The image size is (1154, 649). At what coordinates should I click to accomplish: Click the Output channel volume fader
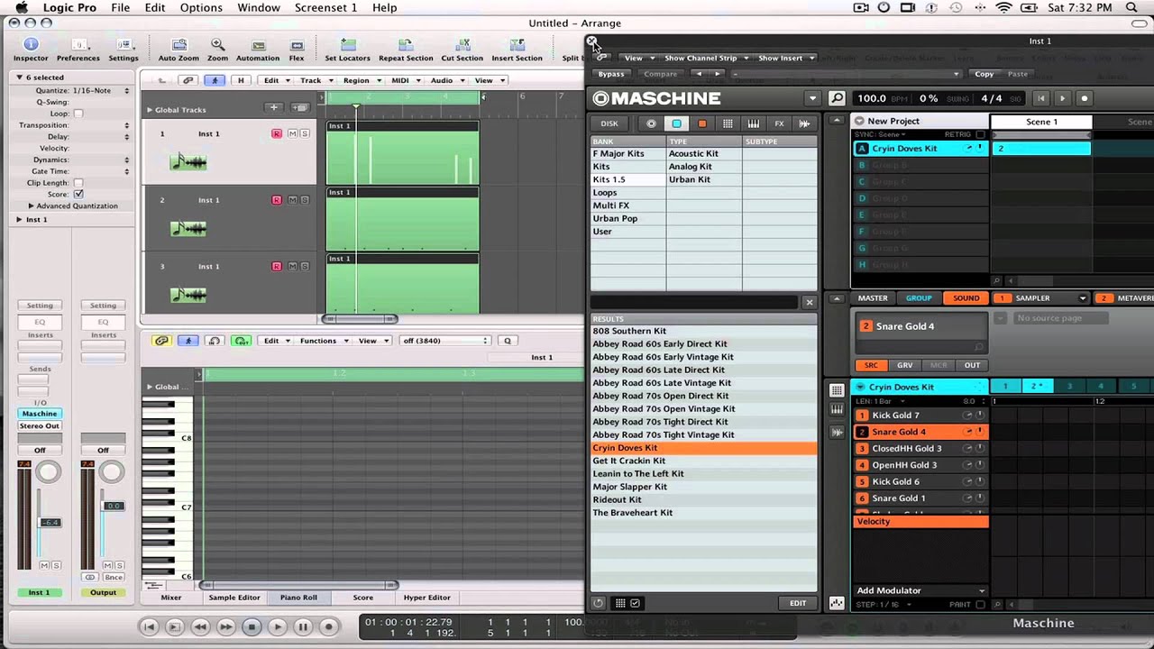click(113, 506)
